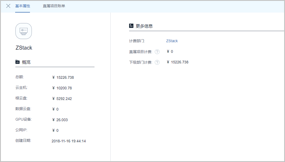Click the 公网IP label

(x=21, y=130)
